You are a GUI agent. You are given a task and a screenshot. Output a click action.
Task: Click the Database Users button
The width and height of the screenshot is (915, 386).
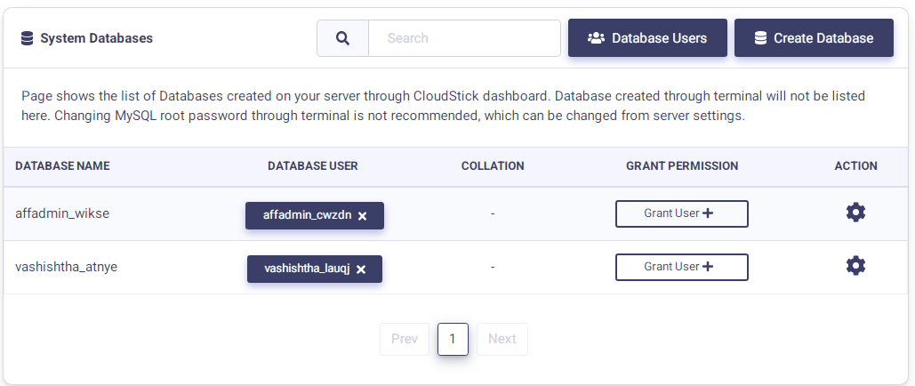tap(647, 38)
